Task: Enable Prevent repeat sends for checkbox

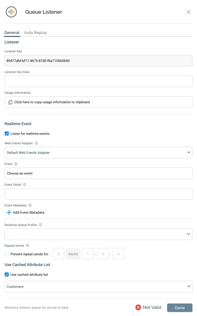Action: (7, 254)
